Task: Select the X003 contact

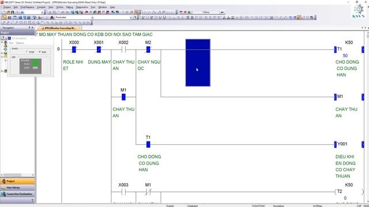Action: tap(123, 192)
